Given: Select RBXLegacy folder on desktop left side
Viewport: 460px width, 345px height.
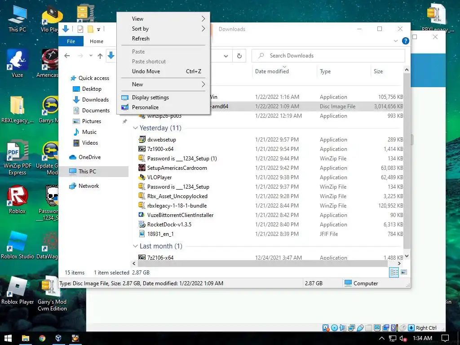Looking at the screenshot, I should [x=17, y=109].
